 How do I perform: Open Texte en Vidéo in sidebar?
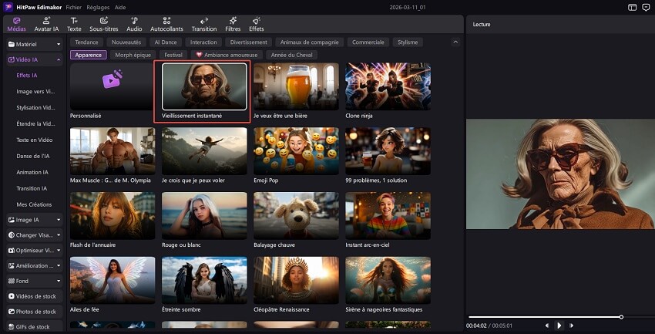click(34, 140)
